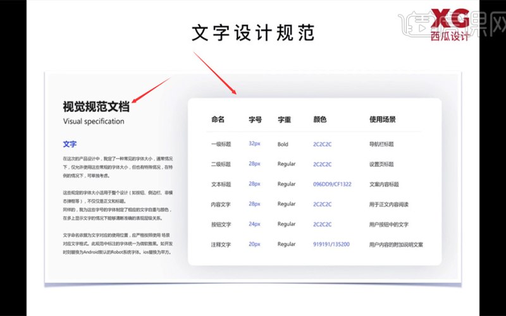This screenshot has height=316, width=506.
Task: Select the 注释文字 row name
Action: click(x=221, y=245)
